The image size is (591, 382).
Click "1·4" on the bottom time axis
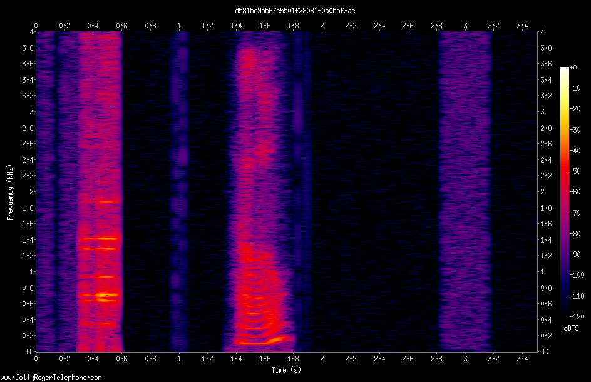[236, 359]
